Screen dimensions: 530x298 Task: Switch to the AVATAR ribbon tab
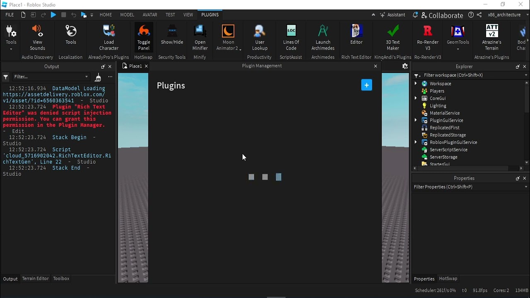150,14
